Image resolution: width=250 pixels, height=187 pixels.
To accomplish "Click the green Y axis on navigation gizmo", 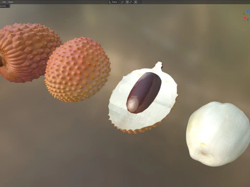I will (x=244, y=14).
